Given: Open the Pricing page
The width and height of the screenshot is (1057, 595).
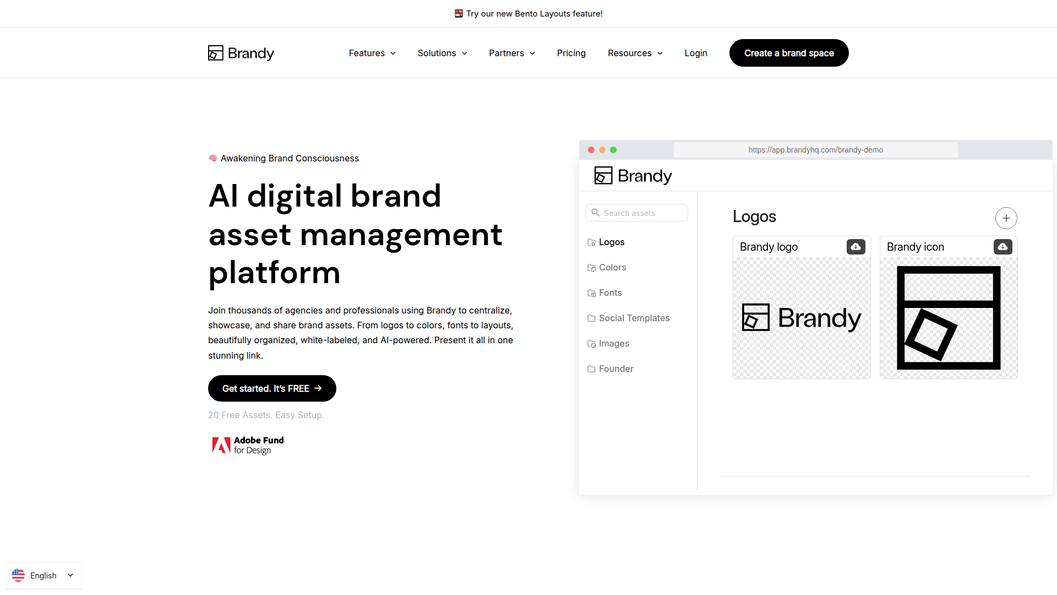Looking at the screenshot, I should pyautogui.click(x=571, y=53).
